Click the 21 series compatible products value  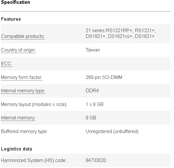[x=121, y=33]
